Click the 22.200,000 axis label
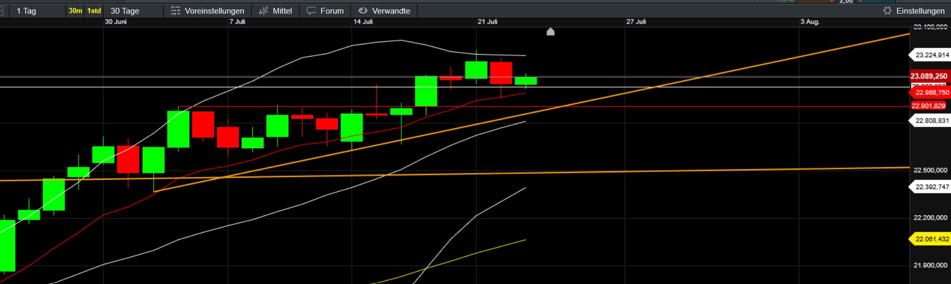This screenshot has height=284, width=951. pyautogui.click(x=930, y=218)
